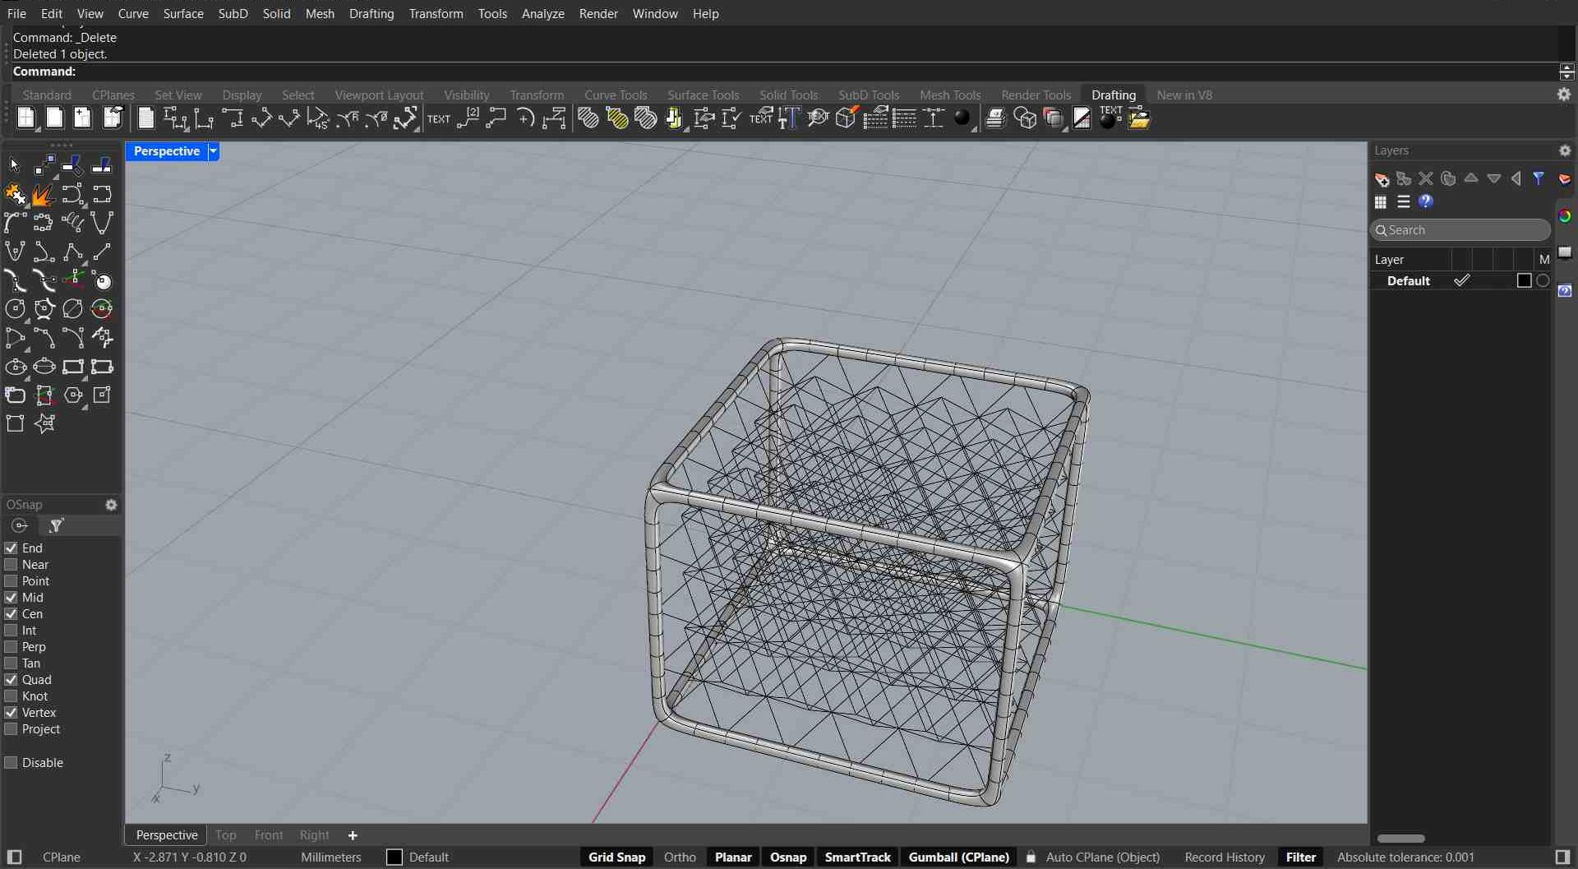
Task: Uncheck the Quad object snap
Action: tap(12, 680)
